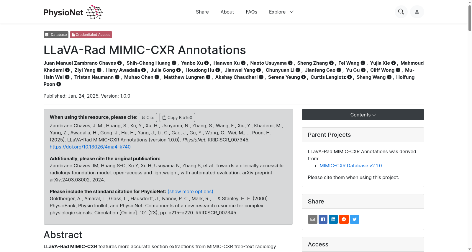Open the user account icon
This screenshot has width=472, height=252.
[417, 12]
